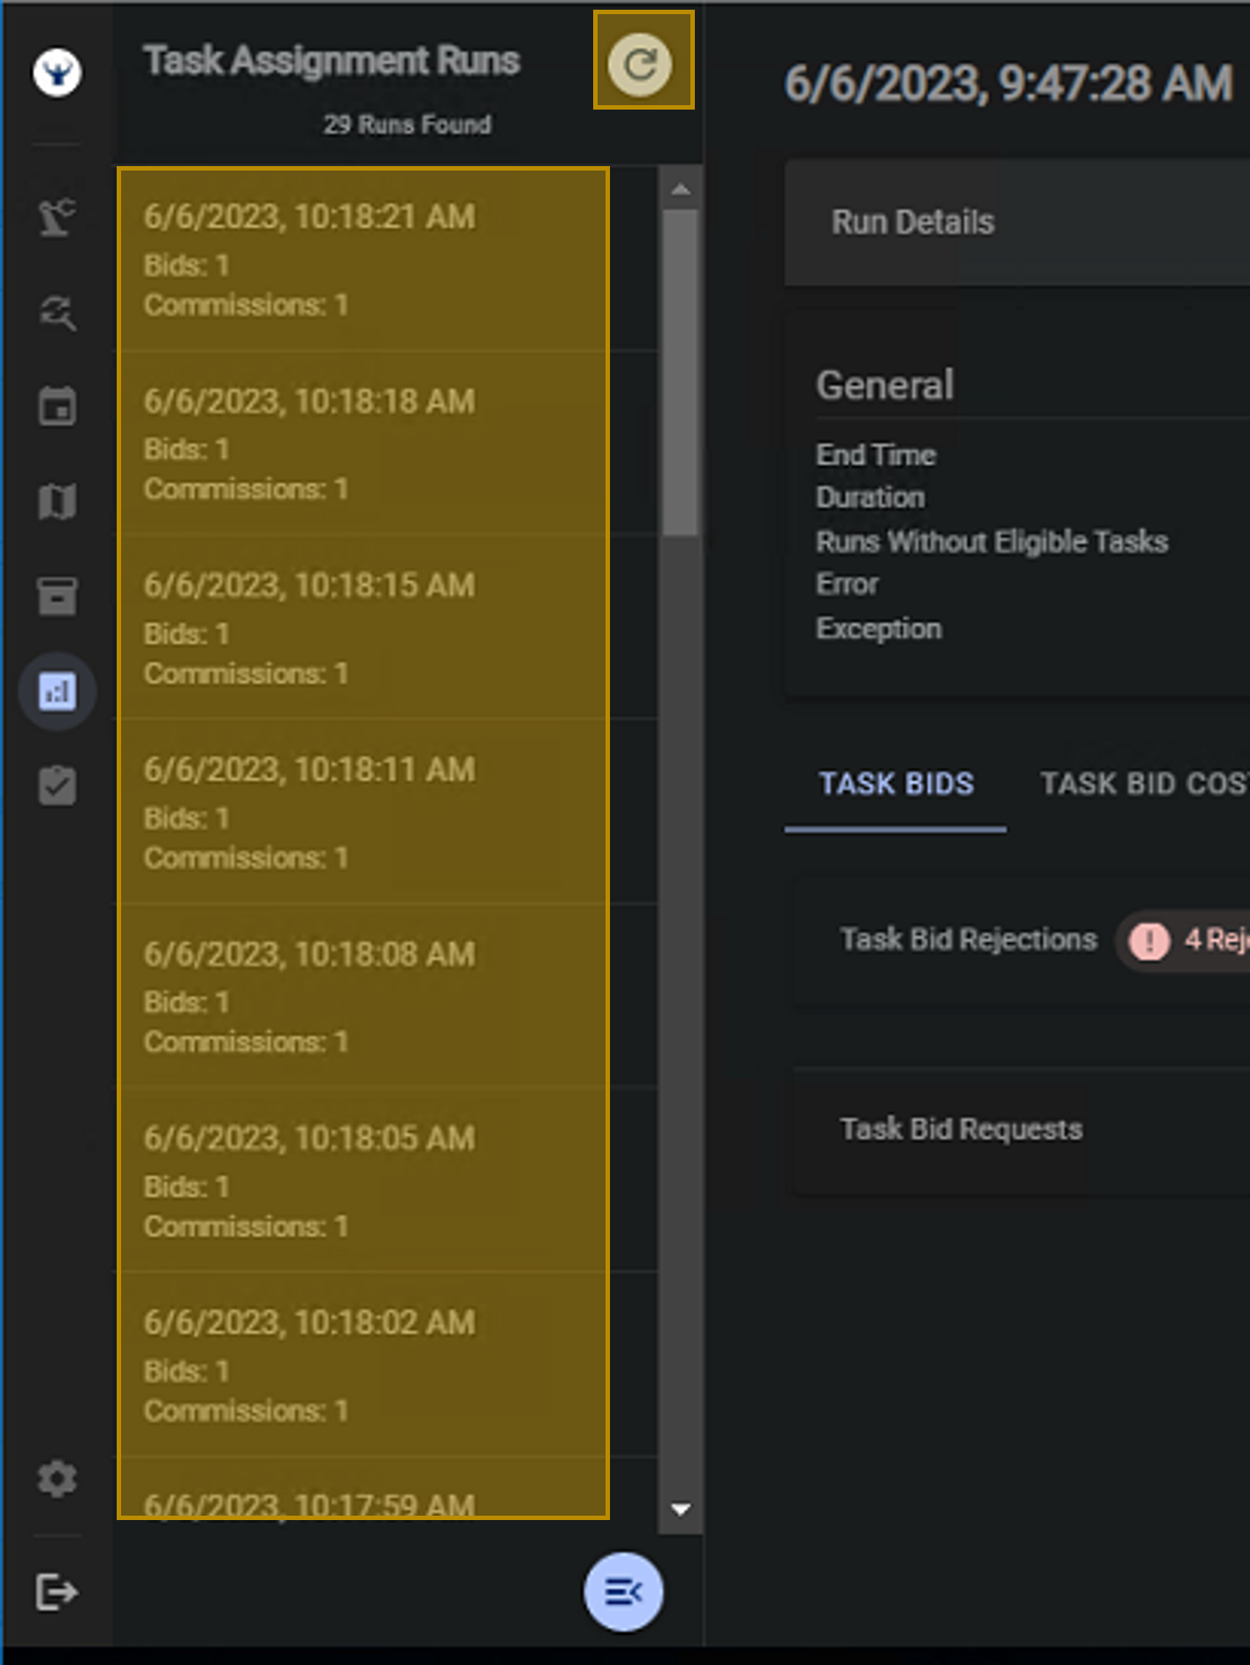Click the logout icon in sidebar
Image resolution: width=1250 pixels, height=1665 pixels.
57,1592
